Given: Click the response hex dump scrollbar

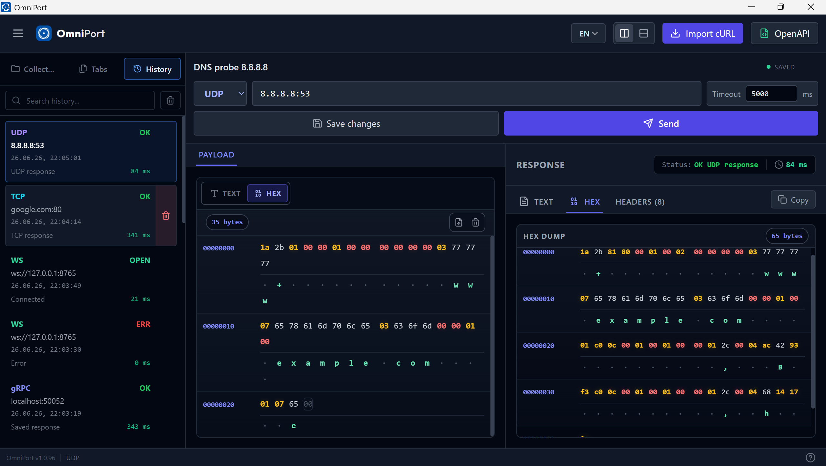Looking at the screenshot, I should (x=813, y=331).
